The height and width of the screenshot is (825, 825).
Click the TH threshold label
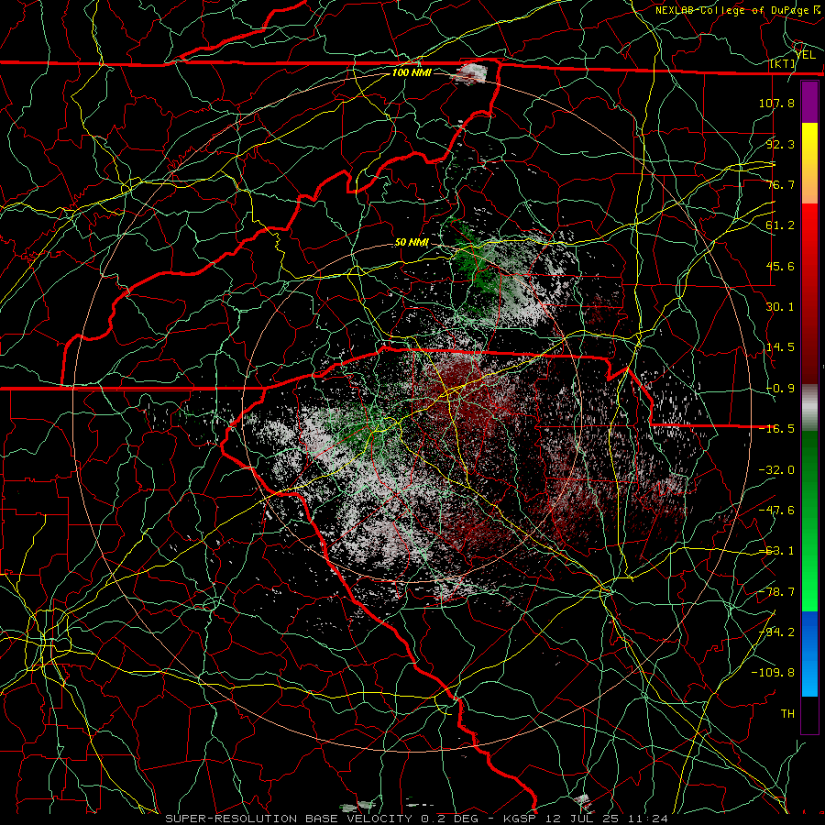click(x=787, y=714)
